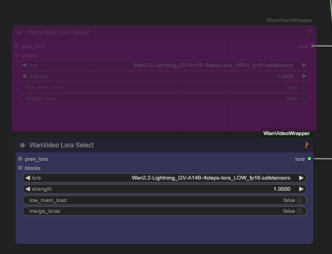Select the LOW node's WanVideo Lora Select title
The height and width of the screenshot is (254, 332).
pyautogui.click(x=61, y=145)
